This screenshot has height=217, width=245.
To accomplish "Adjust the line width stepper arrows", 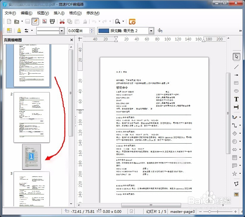I will [x=92, y=31].
